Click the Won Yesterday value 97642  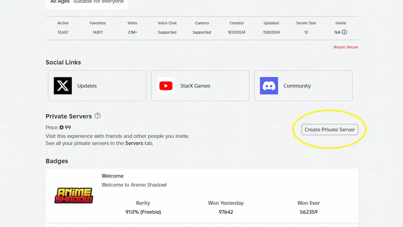[226, 212]
